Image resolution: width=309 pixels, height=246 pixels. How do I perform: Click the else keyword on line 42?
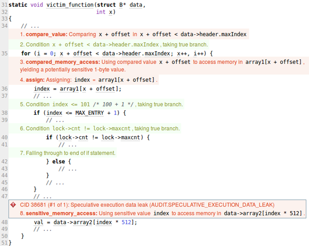pyautogui.click(x=58, y=161)
